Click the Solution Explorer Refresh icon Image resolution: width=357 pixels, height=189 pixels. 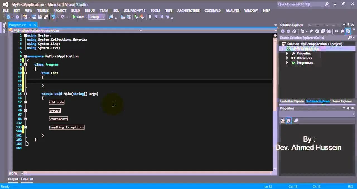coord(317,31)
